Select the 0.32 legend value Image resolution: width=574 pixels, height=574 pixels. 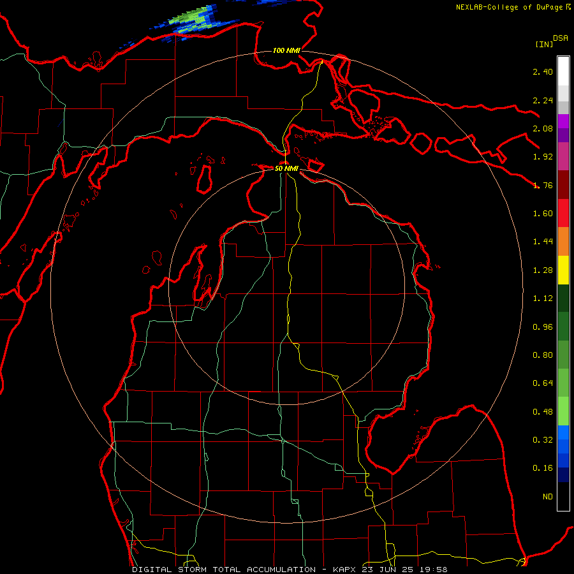543,440
